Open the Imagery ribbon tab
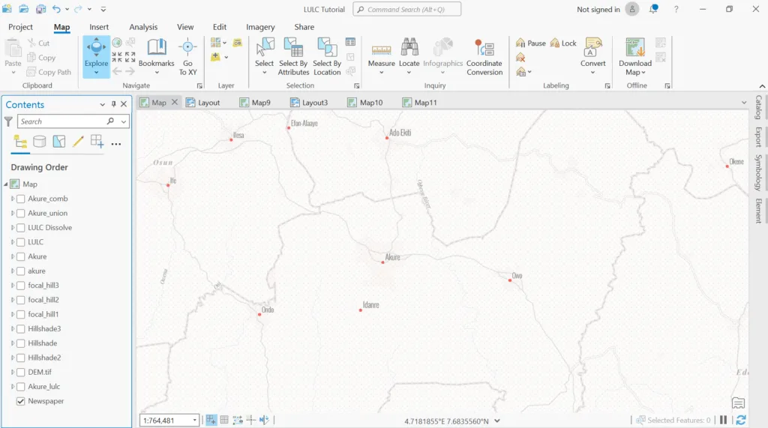The width and height of the screenshot is (768, 428). (260, 27)
